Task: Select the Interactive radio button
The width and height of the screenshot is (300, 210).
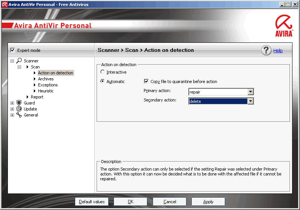Action: pyautogui.click(x=103, y=72)
